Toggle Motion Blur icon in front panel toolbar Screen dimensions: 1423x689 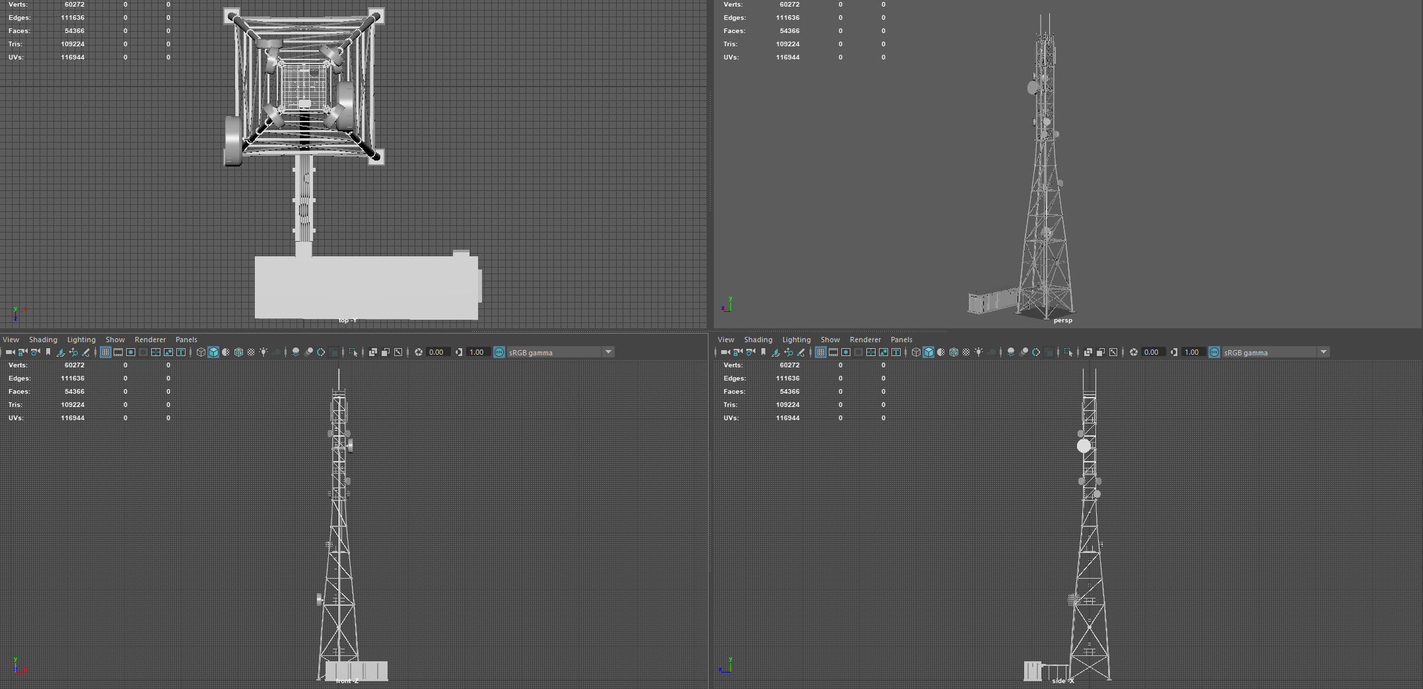308,352
